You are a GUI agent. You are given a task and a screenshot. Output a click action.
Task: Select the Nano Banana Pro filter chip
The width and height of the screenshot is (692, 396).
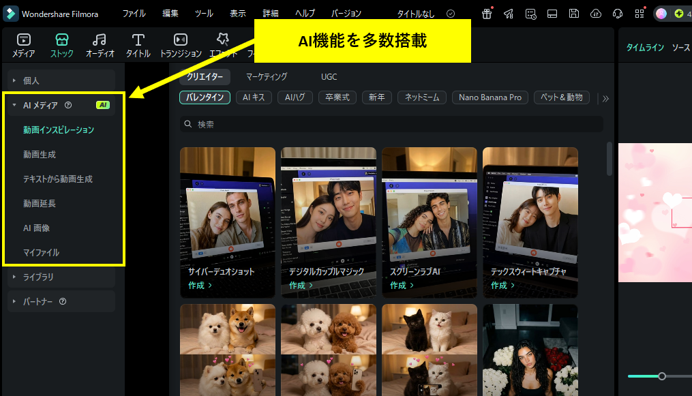point(490,97)
